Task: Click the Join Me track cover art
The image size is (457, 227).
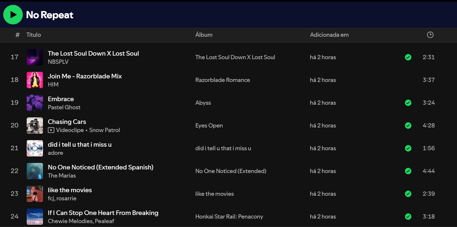Action: [x=35, y=80]
